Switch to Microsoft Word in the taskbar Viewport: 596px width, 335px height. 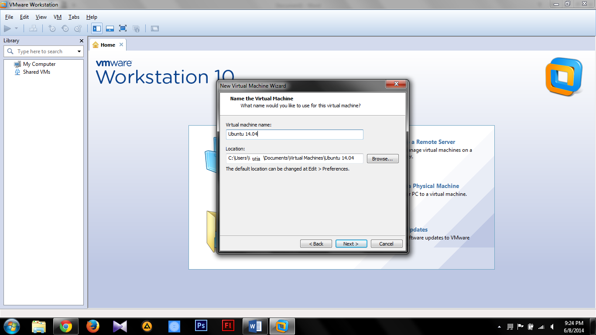(255, 326)
